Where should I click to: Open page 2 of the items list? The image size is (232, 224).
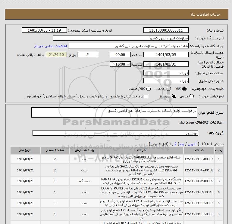point(175,144)
